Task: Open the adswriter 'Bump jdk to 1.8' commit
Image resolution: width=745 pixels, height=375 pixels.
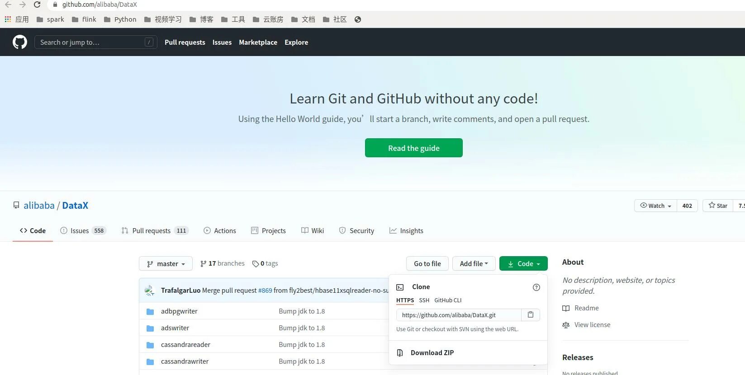Action: tap(302, 328)
